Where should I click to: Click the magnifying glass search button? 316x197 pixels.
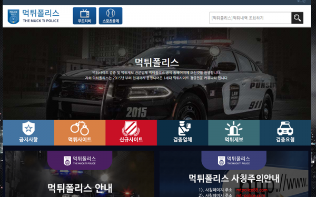[x=297, y=18]
